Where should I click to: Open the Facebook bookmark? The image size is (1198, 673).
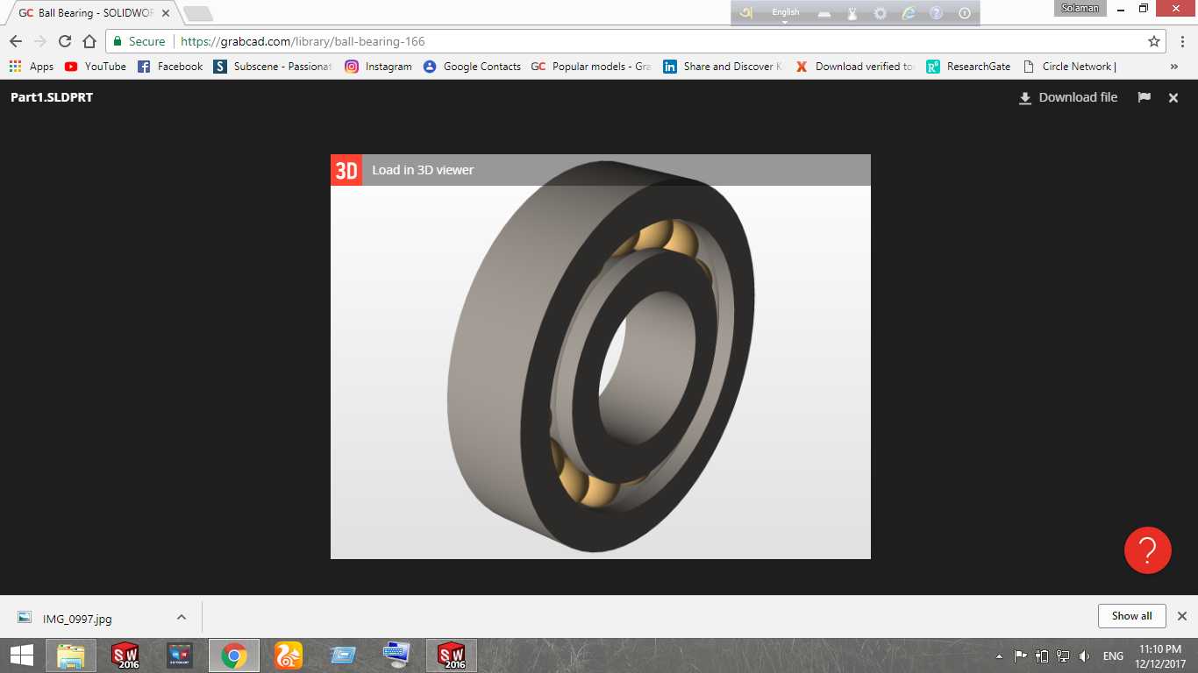click(170, 67)
